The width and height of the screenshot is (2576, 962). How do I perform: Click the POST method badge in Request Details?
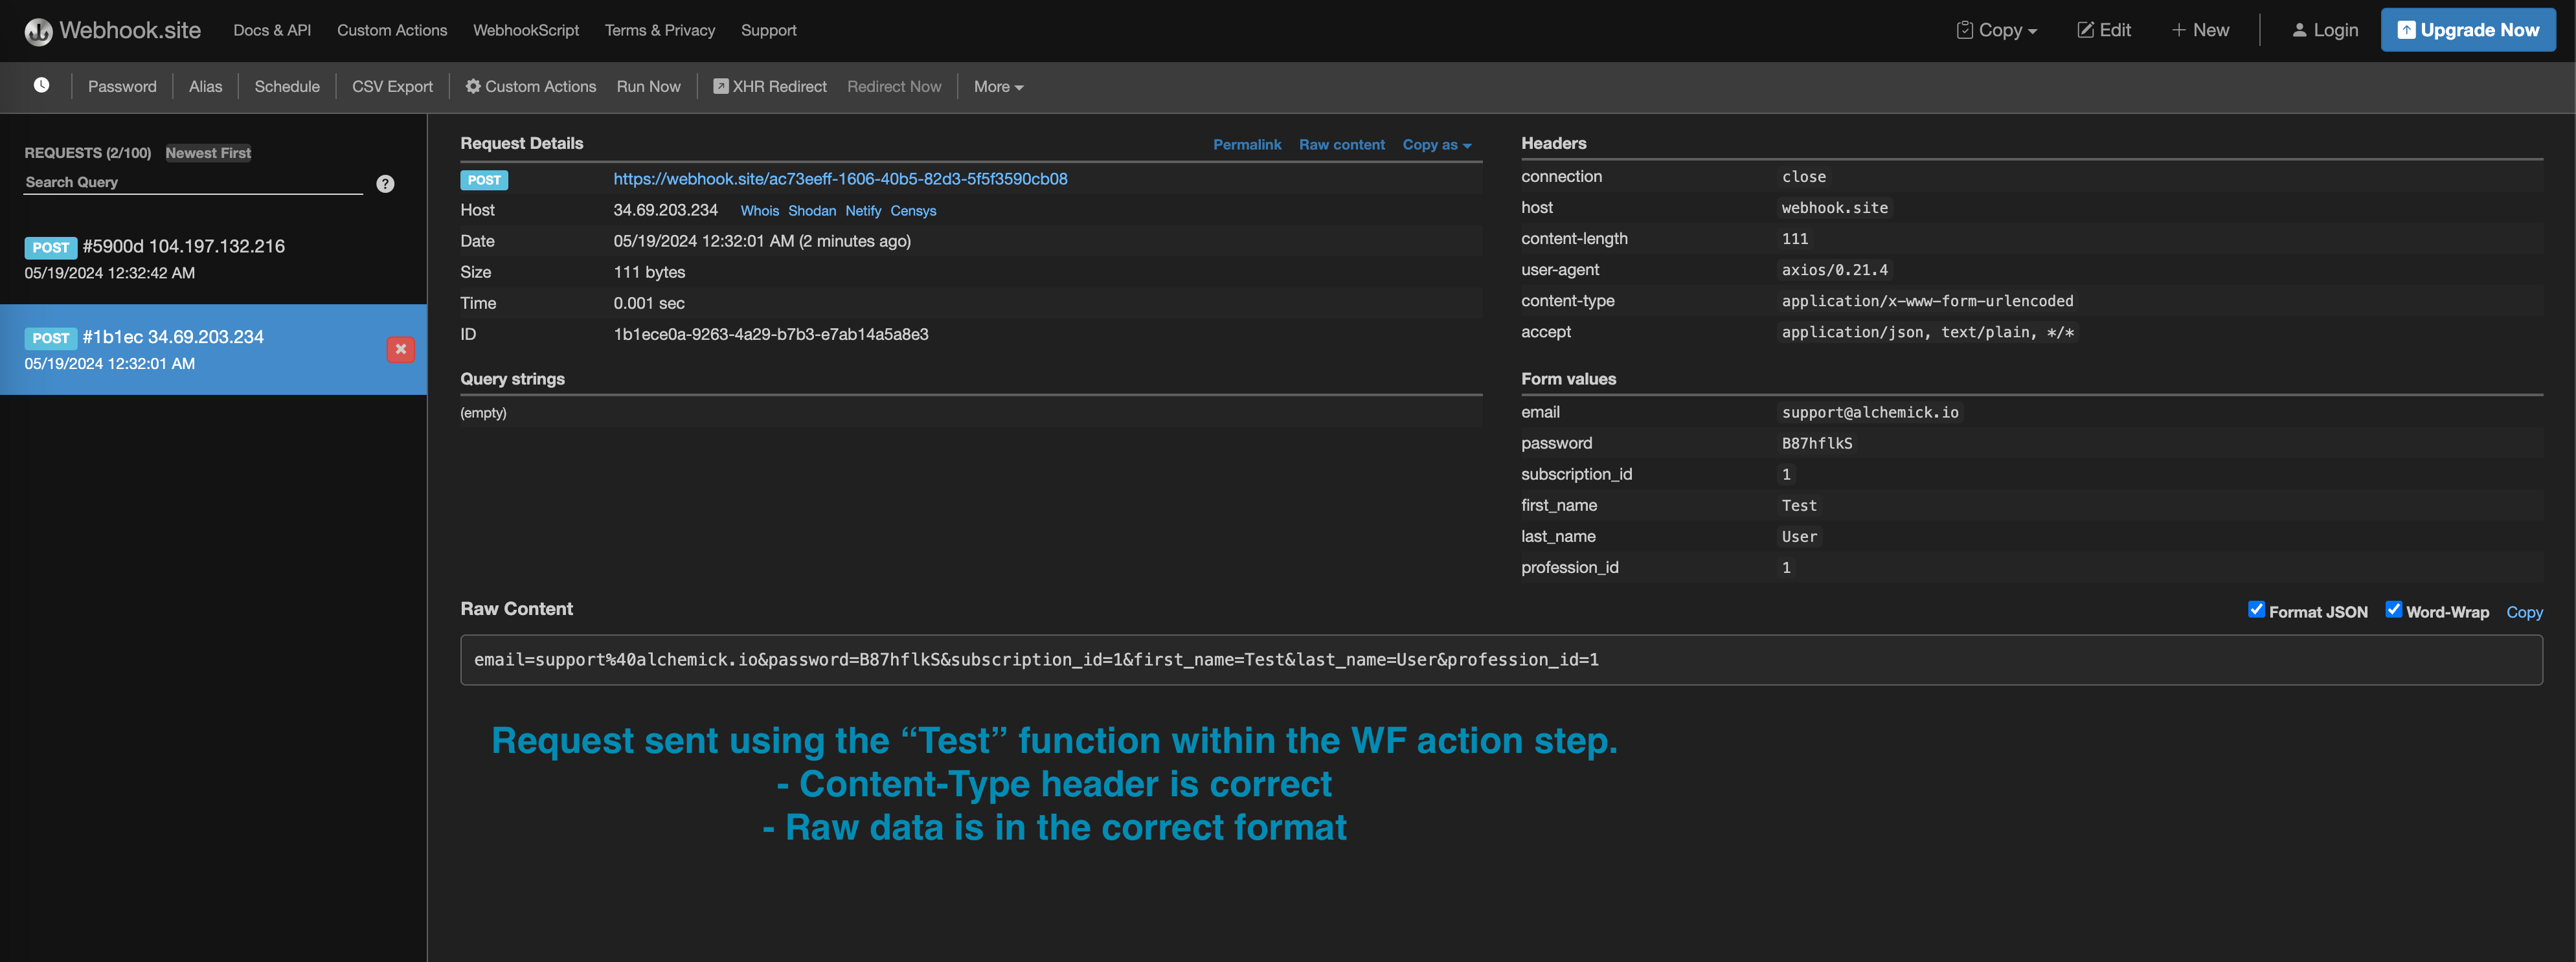coord(484,180)
